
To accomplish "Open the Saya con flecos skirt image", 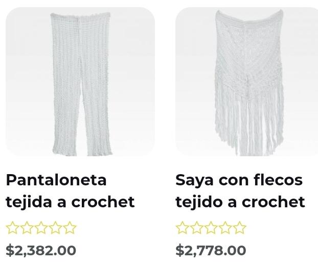I will pyautogui.click(x=246, y=82).
